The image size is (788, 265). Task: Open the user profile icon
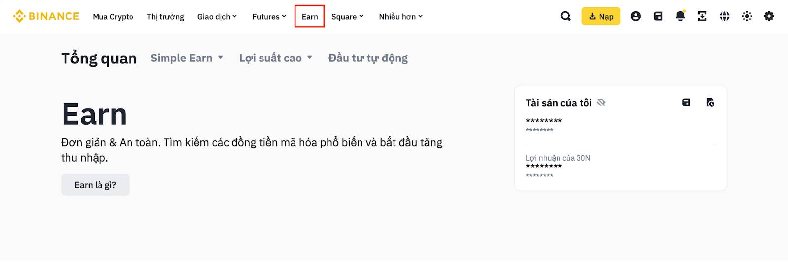coord(636,16)
